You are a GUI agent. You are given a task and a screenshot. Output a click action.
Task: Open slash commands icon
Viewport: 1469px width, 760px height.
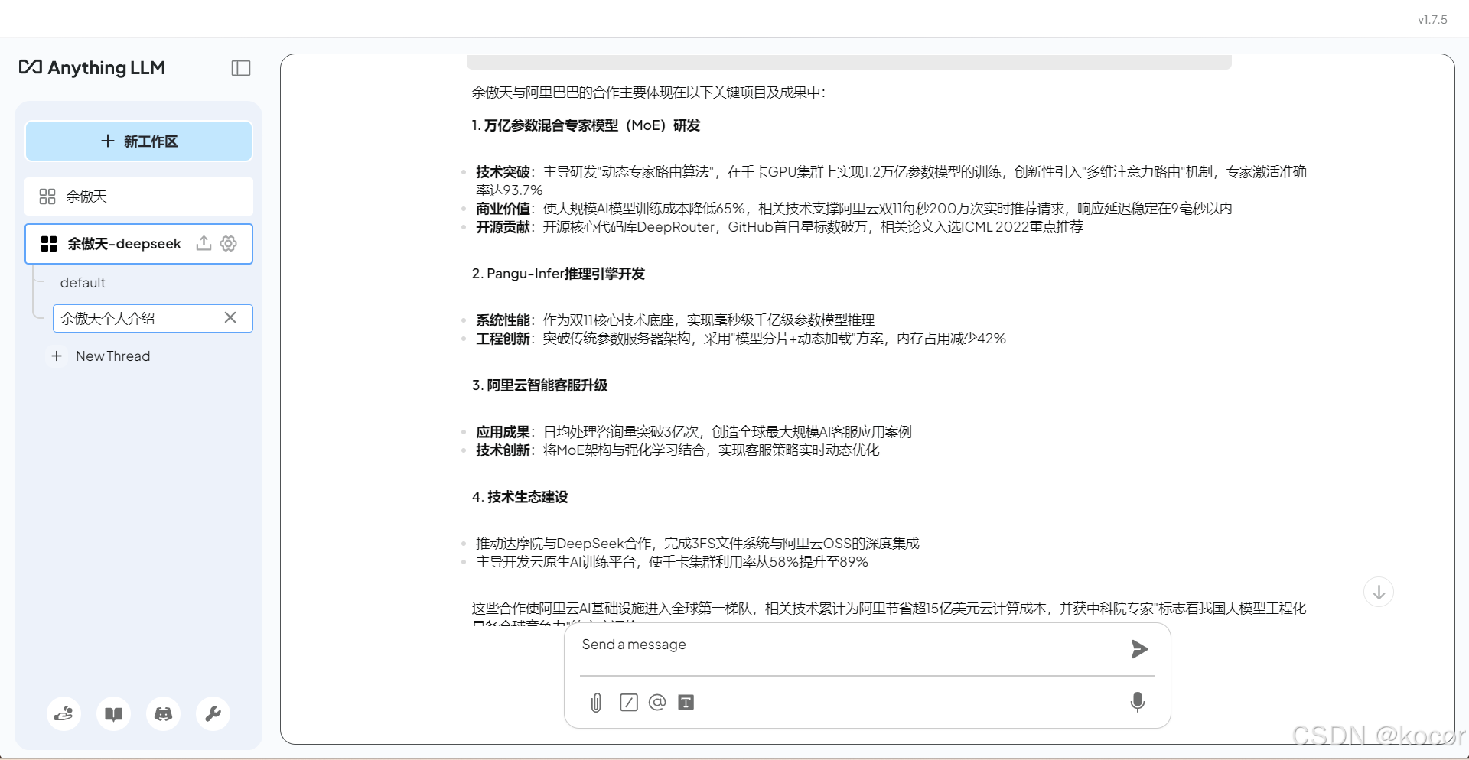(629, 703)
